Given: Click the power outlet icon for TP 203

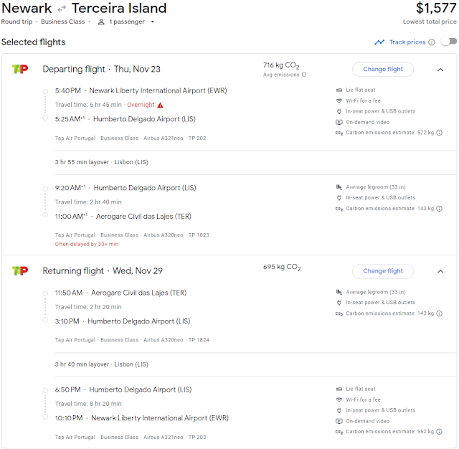Looking at the screenshot, I should click(339, 410).
